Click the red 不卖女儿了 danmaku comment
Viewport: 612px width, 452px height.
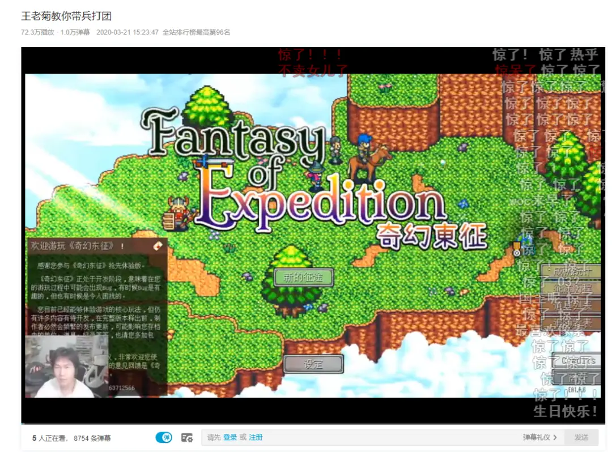pyautogui.click(x=313, y=70)
